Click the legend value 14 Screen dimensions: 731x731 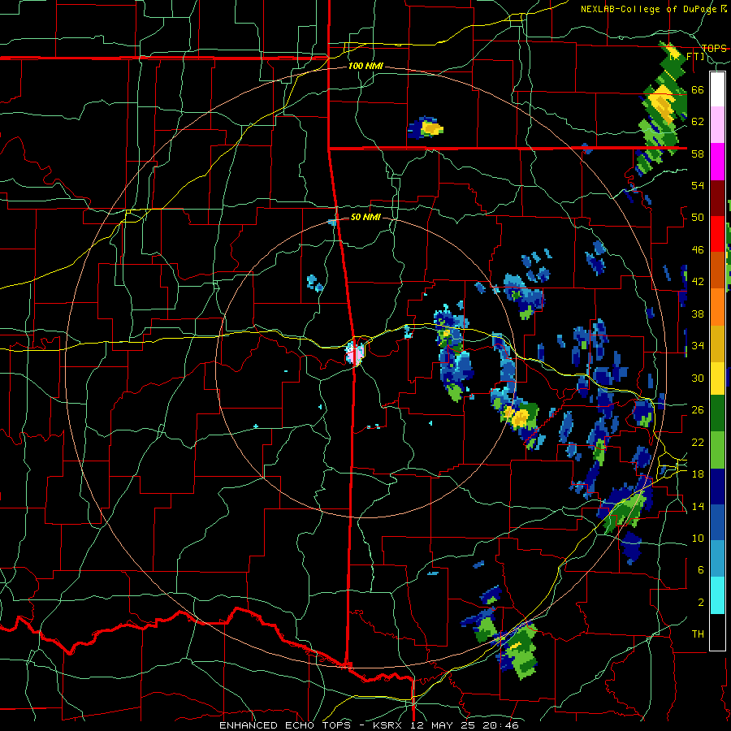click(x=698, y=506)
